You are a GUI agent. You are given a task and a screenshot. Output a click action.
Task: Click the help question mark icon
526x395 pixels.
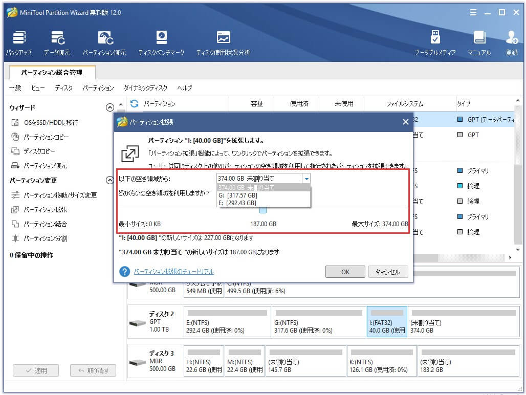(126, 271)
